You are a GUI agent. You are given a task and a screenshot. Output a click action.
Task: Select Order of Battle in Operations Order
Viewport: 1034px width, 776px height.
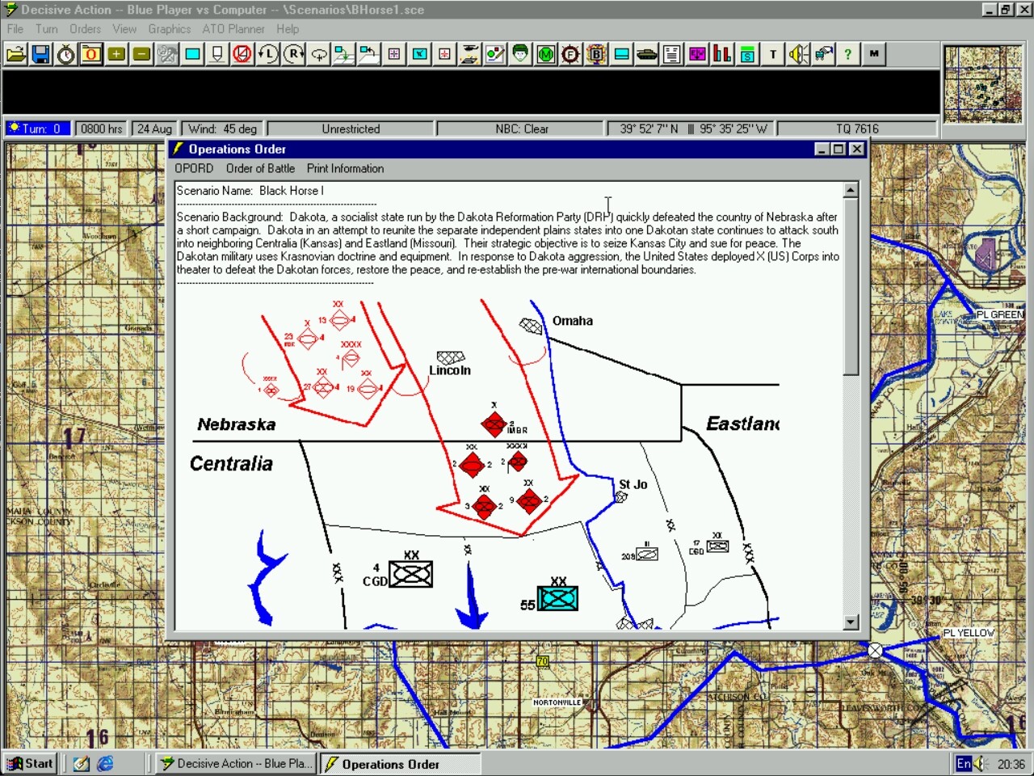tap(260, 168)
